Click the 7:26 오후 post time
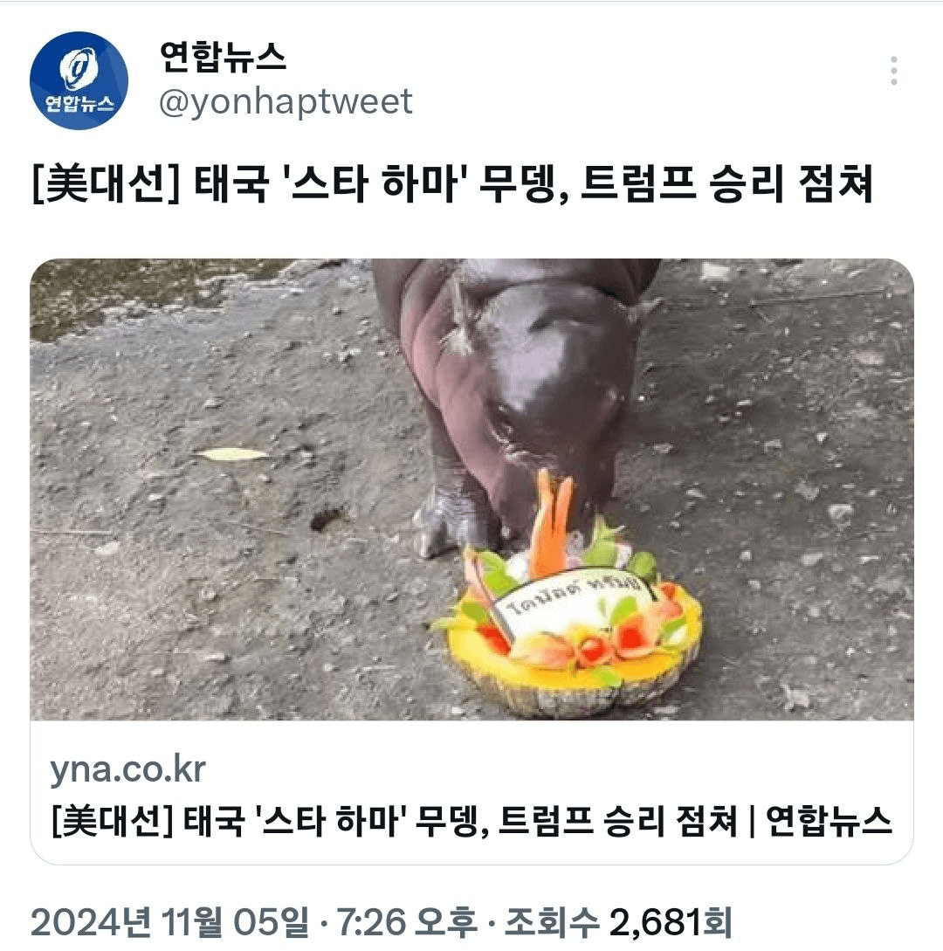The width and height of the screenshot is (943, 951). pyautogui.click(x=406, y=922)
